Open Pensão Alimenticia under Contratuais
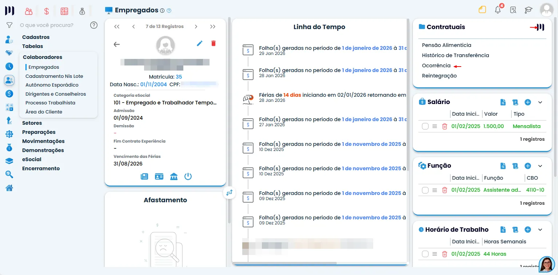The height and width of the screenshot is (275, 558). [447, 45]
